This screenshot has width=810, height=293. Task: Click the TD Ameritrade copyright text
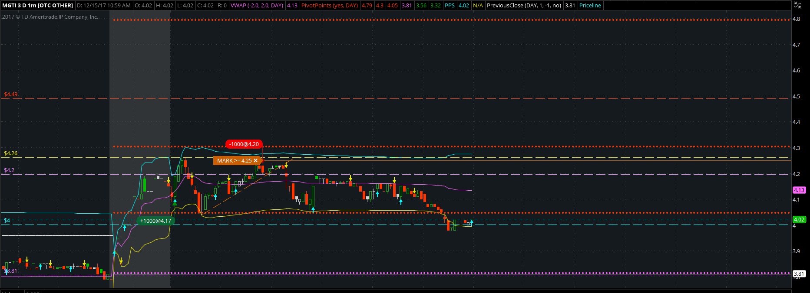click(x=50, y=17)
